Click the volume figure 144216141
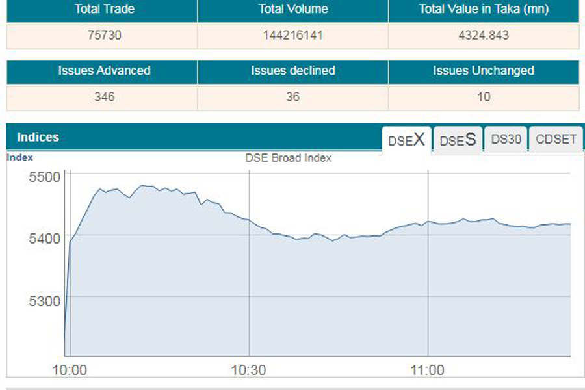 292,35
